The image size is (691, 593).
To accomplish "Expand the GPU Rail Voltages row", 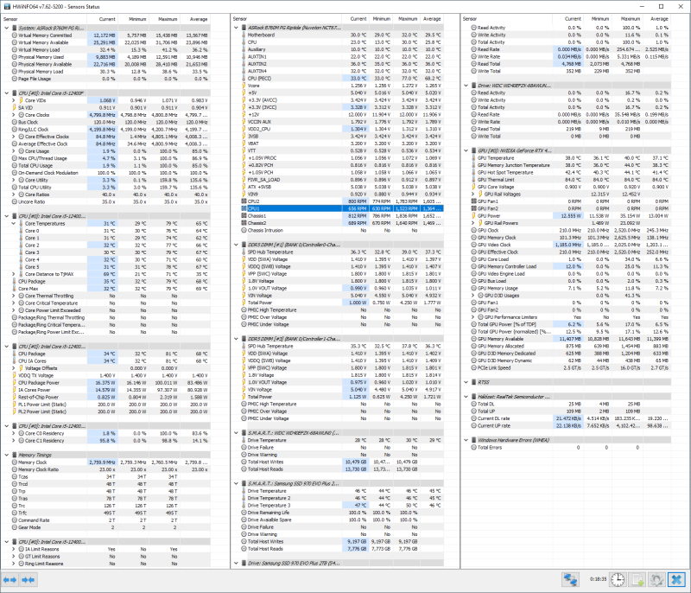I will (x=473, y=194).
